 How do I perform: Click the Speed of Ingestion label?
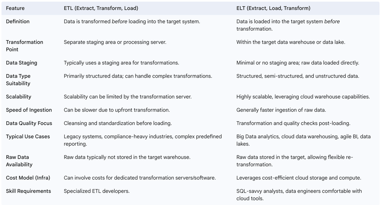point(29,110)
